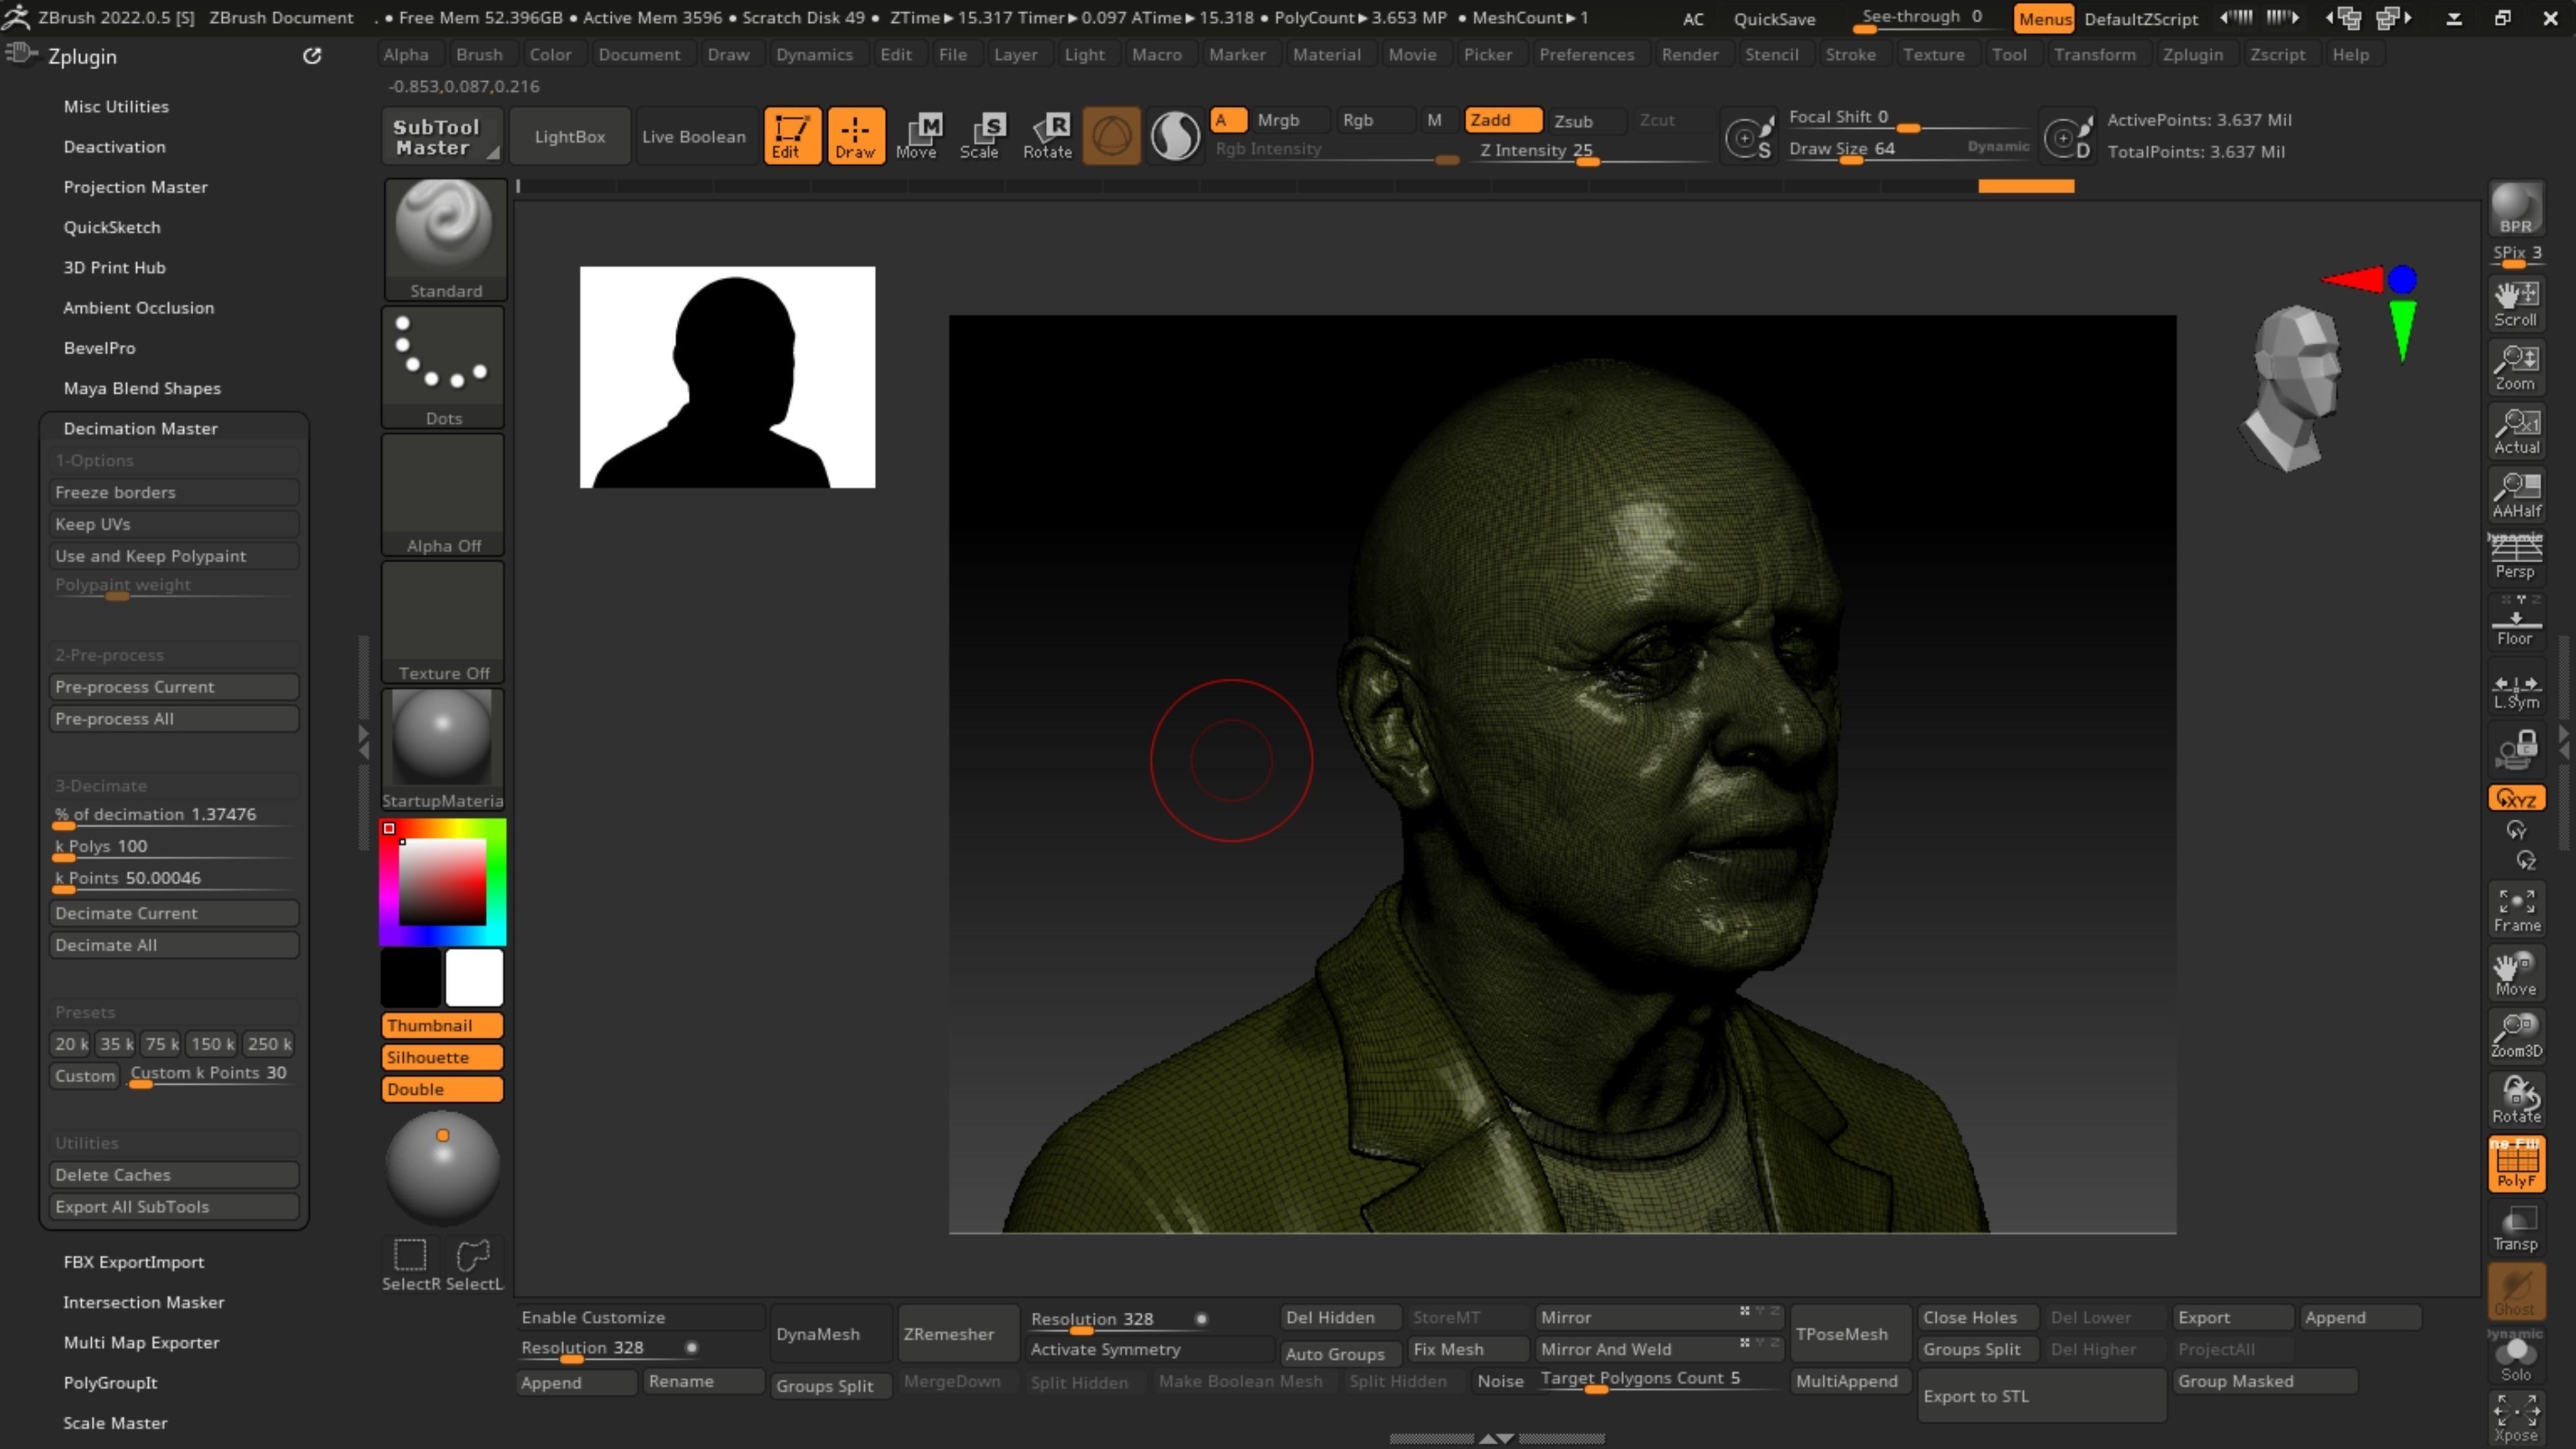Click the Export All SubTools button
This screenshot has width=2576, height=1449.
(174, 1207)
